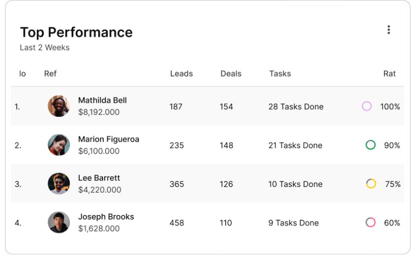
Task: Click the green 90% rating ring
Action: [370, 145]
